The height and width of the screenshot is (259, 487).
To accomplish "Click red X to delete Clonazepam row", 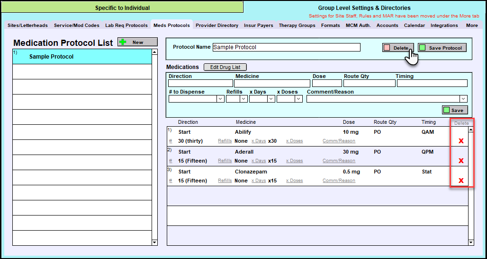I will coord(460,181).
